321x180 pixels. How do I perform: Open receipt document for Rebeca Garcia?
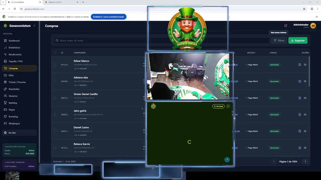click(300, 148)
